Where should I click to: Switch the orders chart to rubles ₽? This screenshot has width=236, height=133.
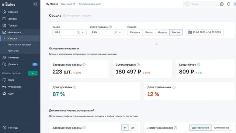(x=125, y=128)
